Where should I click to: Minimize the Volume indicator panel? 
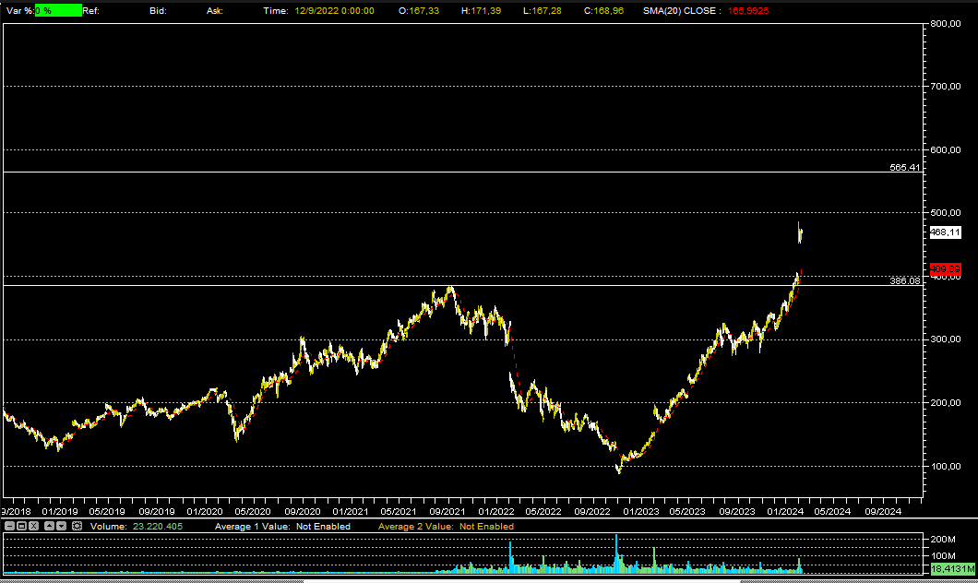point(9,526)
